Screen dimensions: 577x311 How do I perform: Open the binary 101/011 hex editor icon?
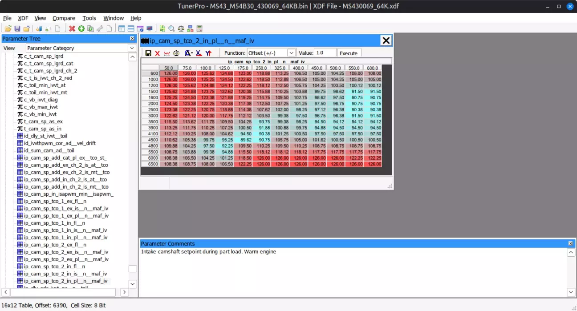(162, 29)
